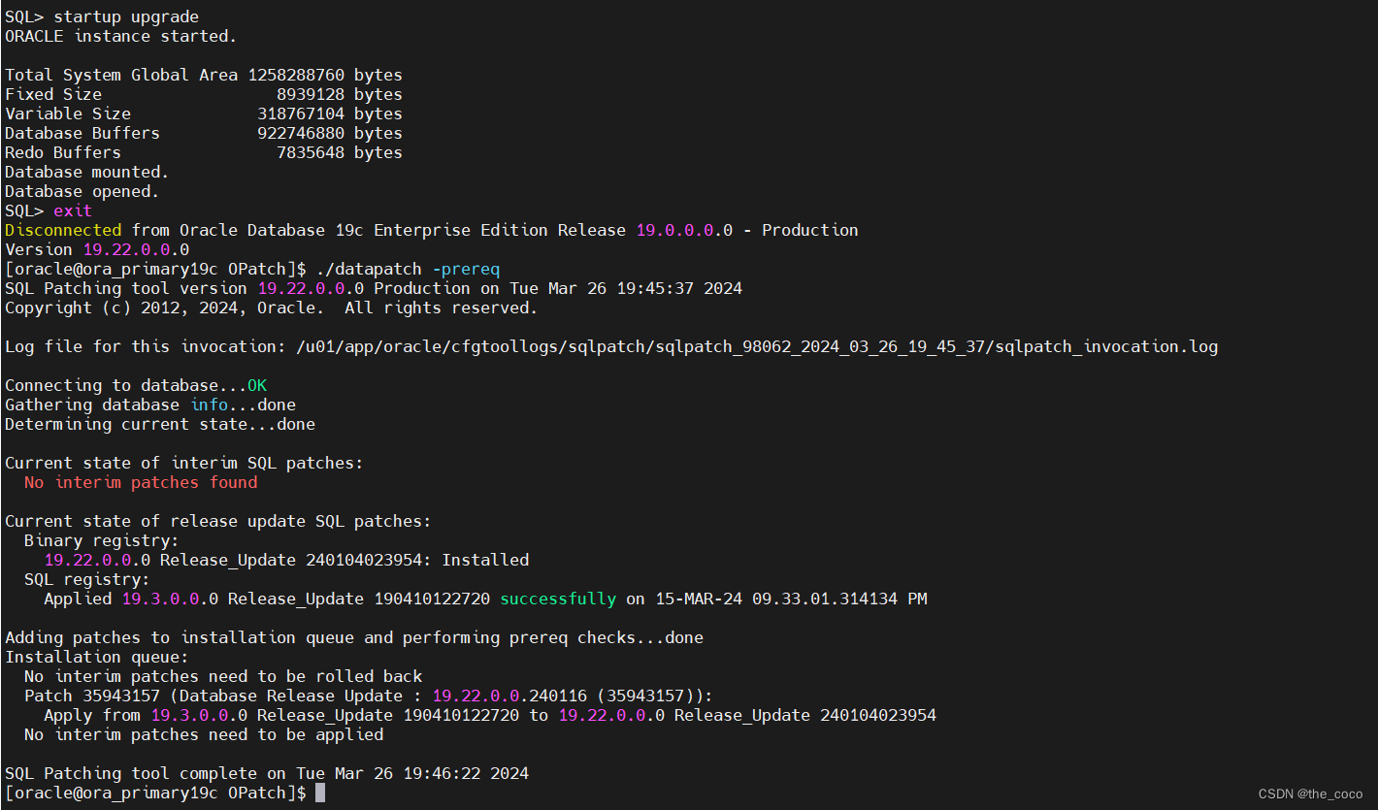Click Redo Buffers value 7835648

(x=311, y=152)
